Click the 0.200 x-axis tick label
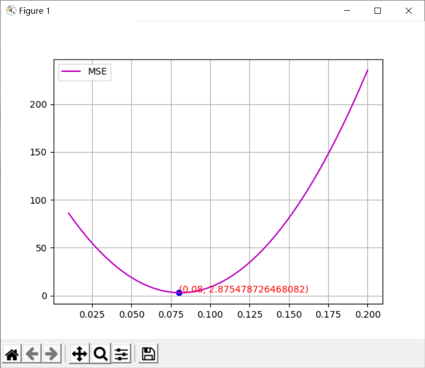 point(368,315)
